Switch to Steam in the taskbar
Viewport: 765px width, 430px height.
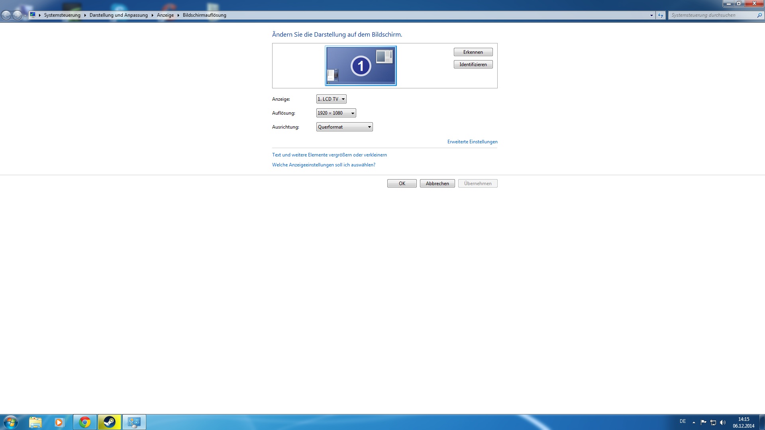click(x=110, y=422)
